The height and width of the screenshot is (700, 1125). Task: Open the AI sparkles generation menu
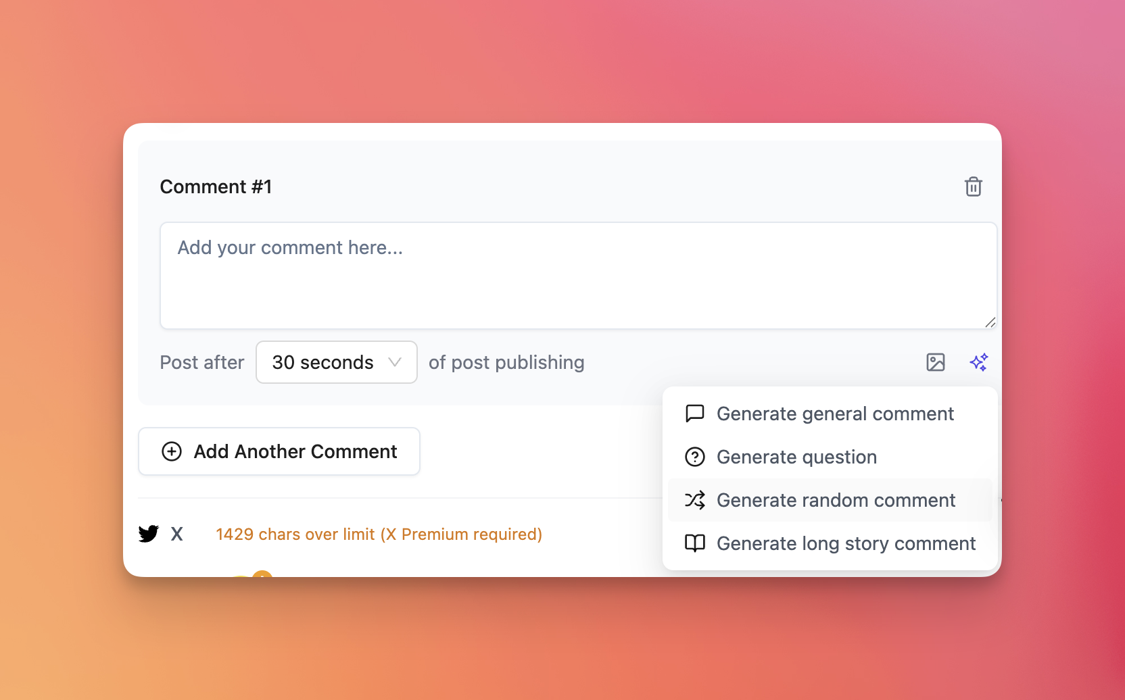pyautogui.click(x=979, y=362)
